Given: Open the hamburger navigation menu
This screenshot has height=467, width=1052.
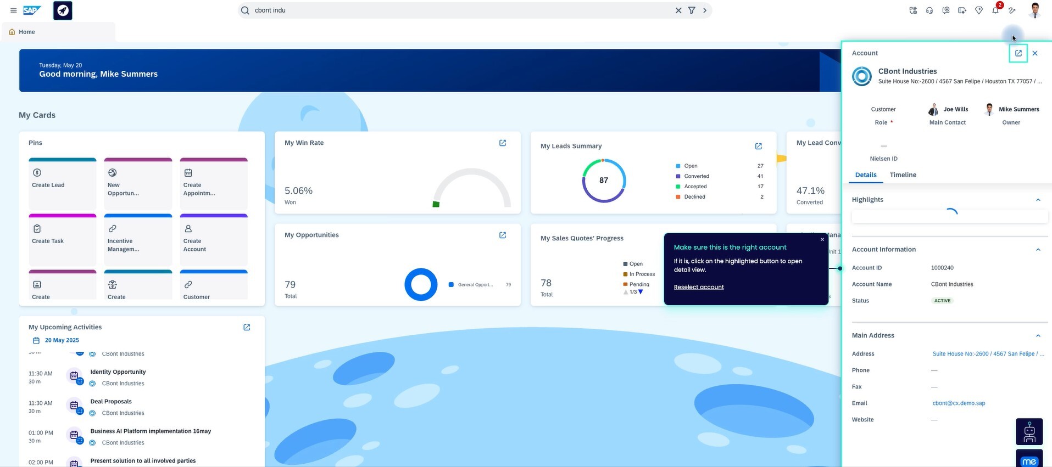Looking at the screenshot, I should (14, 10).
